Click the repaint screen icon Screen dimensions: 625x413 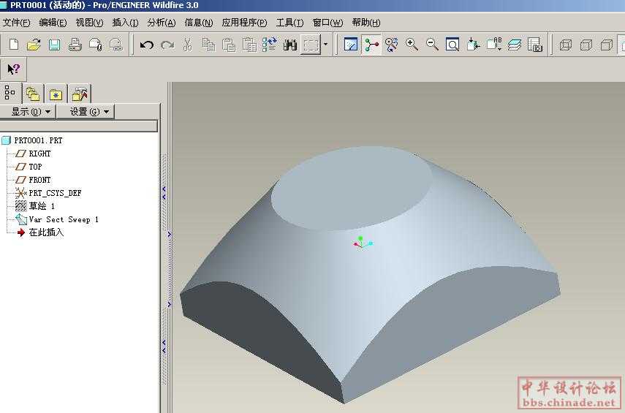click(351, 45)
